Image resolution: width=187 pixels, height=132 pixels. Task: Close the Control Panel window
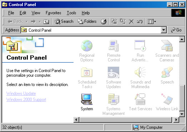tap(182, 5)
